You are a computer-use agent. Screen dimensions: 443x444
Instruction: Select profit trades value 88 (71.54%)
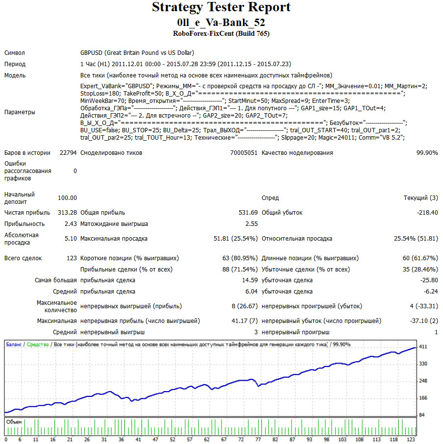coord(240,270)
